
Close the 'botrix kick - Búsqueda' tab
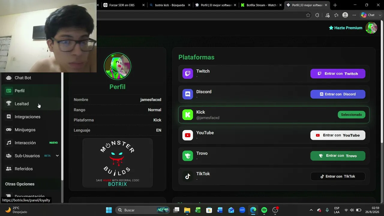[189, 5]
